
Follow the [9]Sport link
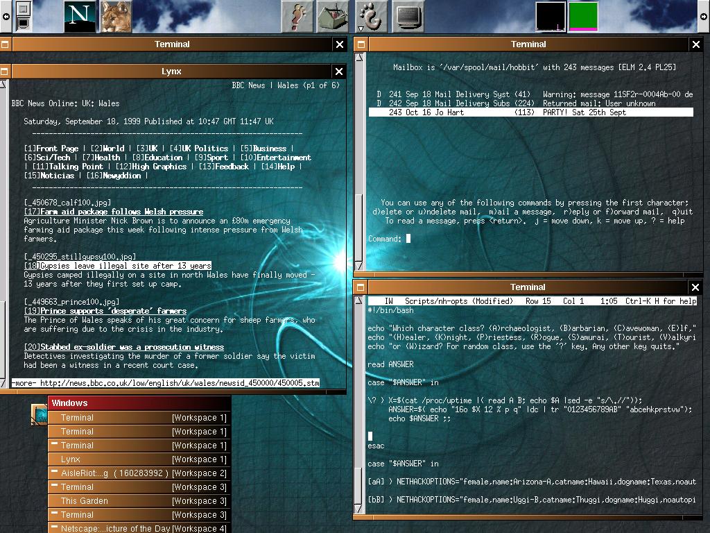pos(211,158)
